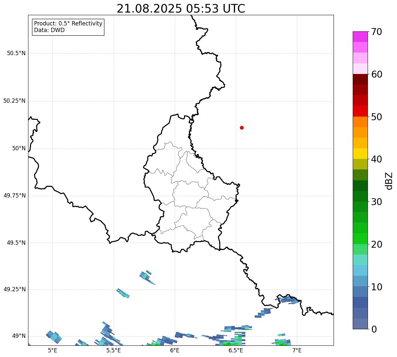This screenshot has width=397, height=357.
Task: Click the 49.5°N latitude label
Action: [x=16, y=243]
